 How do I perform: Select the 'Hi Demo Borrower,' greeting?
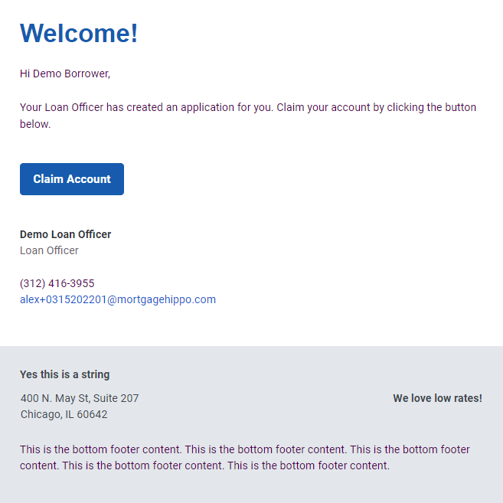(x=65, y=73)
